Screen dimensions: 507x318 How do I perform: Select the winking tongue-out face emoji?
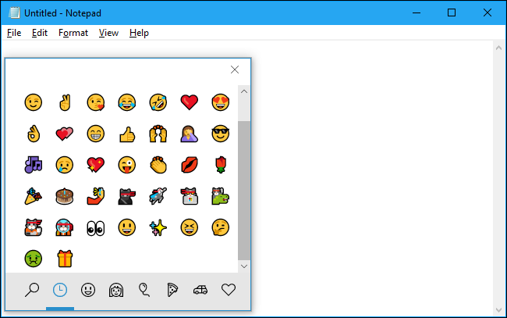coord(126,165)
